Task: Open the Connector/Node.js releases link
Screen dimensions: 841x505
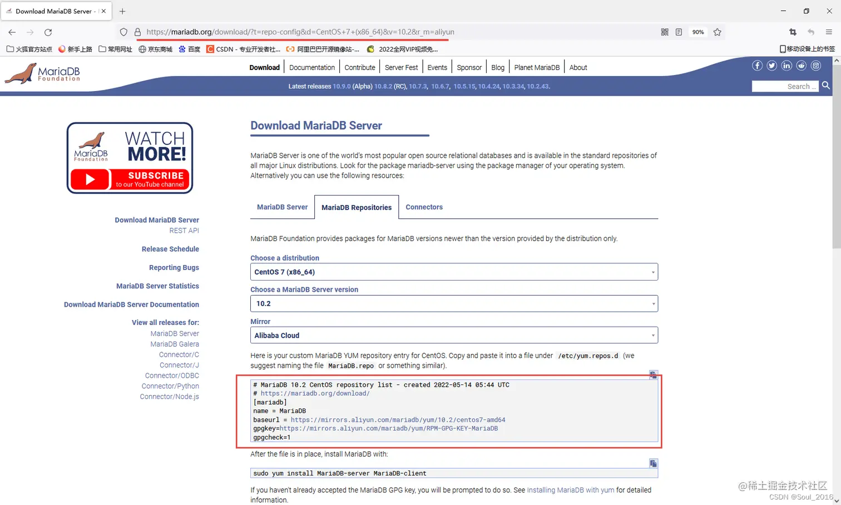Action: [x=169, y=397]
